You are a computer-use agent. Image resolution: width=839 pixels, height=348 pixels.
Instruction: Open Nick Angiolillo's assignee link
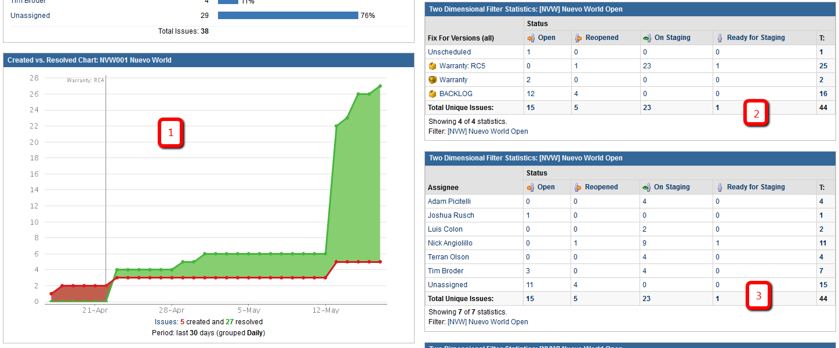coord(450,243)
